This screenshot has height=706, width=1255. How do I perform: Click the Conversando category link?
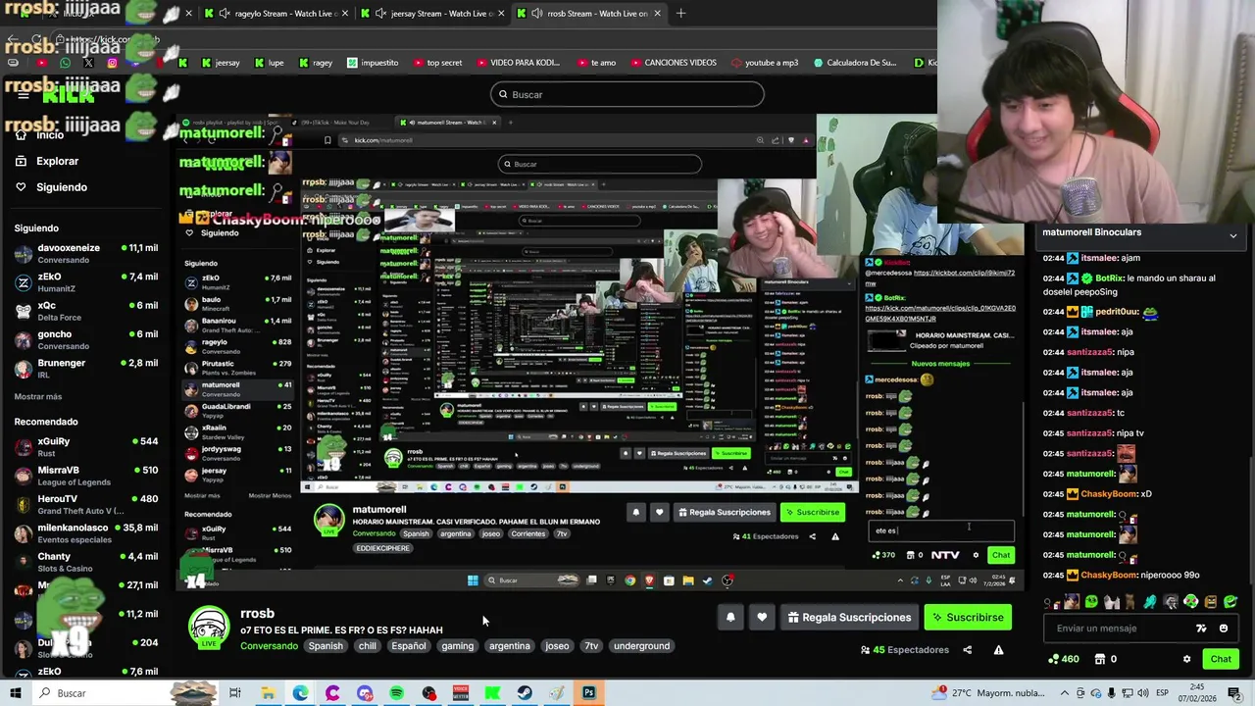tap(269, 646)
